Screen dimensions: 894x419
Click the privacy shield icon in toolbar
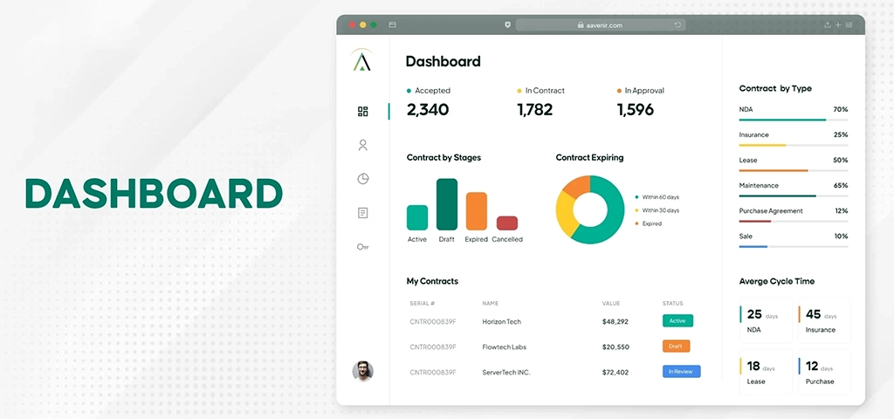click(507, 25)
